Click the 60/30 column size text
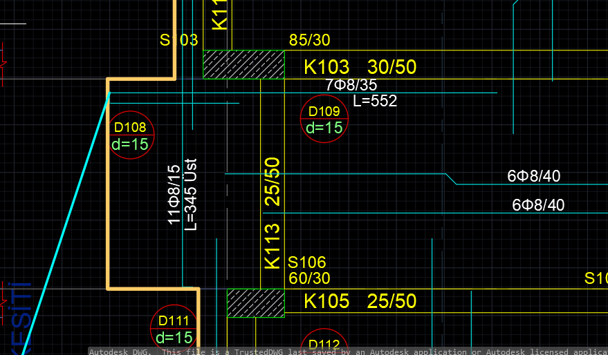 click(309, 278)
